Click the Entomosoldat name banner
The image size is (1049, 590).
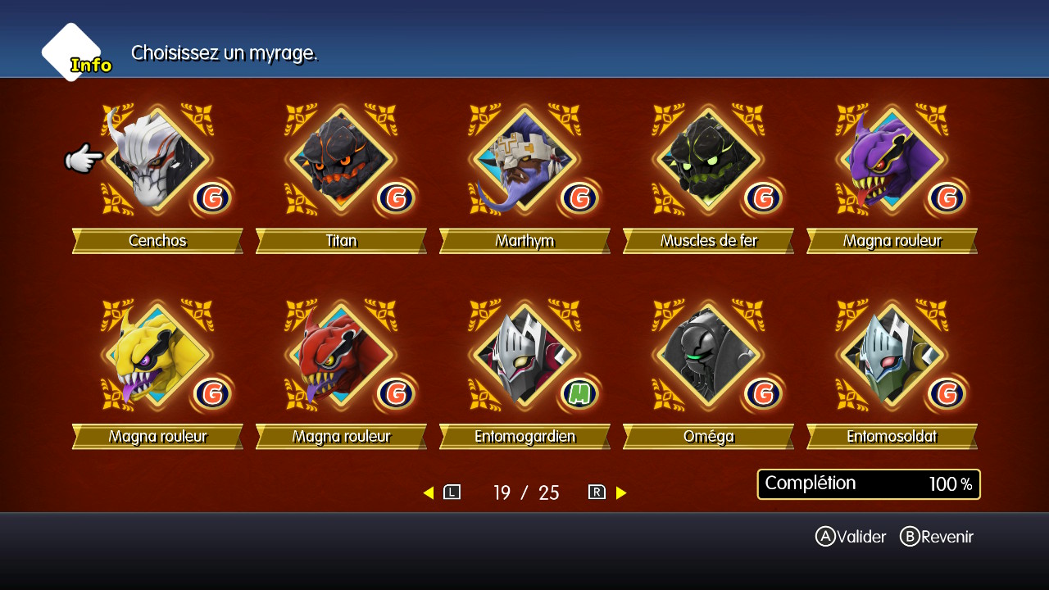tap(892, 437)
